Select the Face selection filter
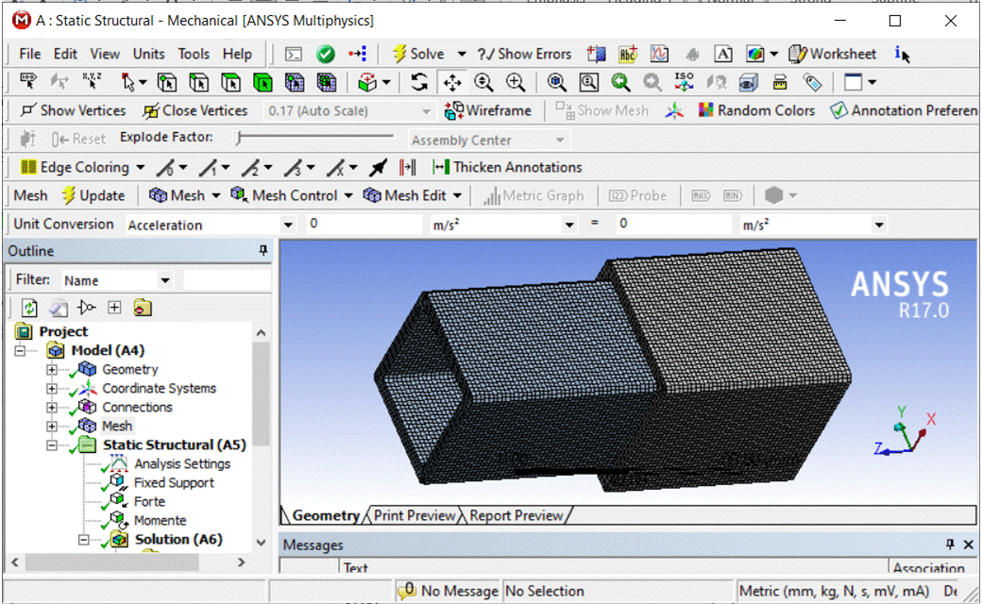 (x=231, y=82)
